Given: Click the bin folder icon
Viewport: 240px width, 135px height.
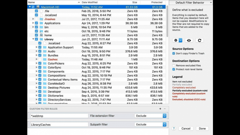Looking at the screenshot, I should click(x=41, y=27).
